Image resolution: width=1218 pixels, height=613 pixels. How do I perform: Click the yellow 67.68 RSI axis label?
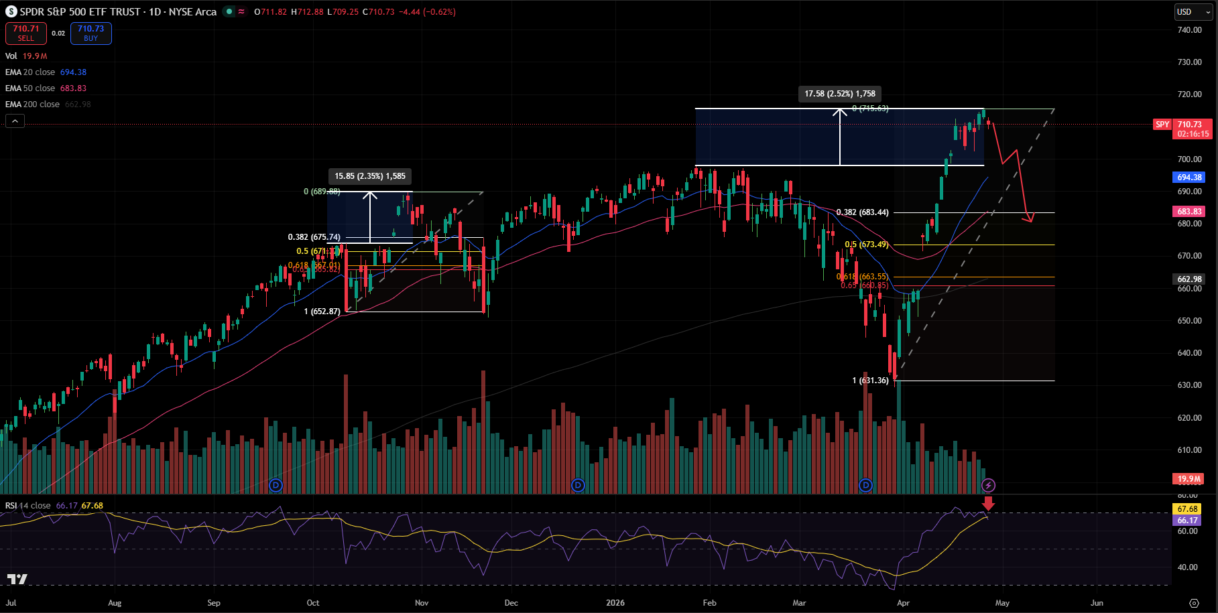click(1187, 509)
